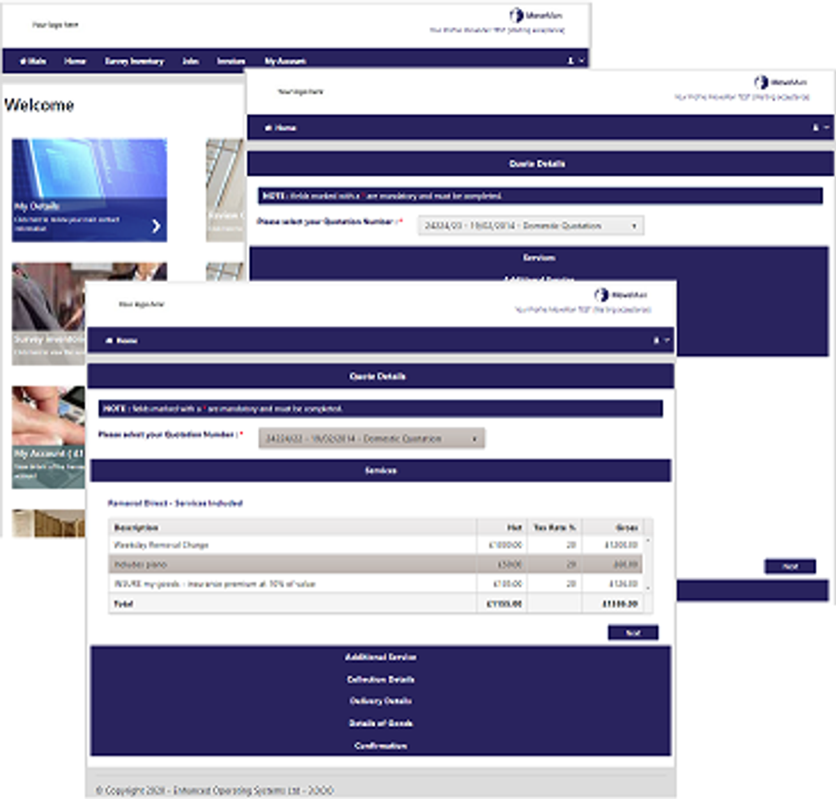Expand Additional Service section in front window

point(380,657)
